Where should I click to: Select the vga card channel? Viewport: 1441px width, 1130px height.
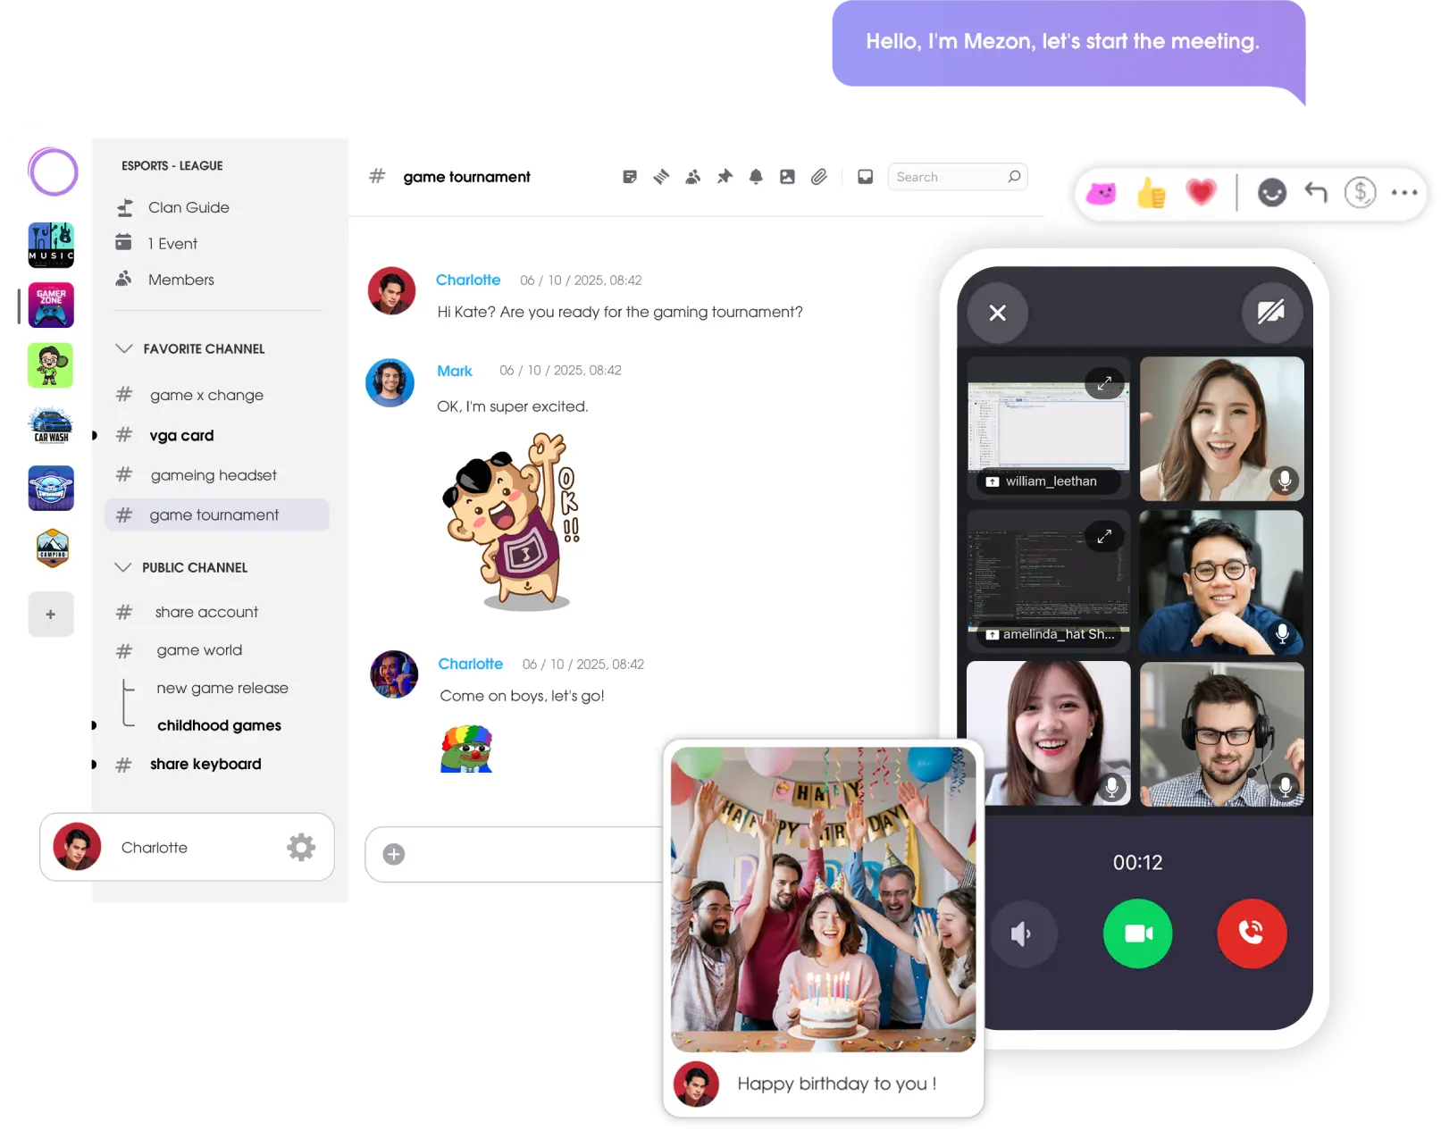click(x=182, y=436)
